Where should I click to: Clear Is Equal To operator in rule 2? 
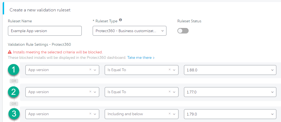[169, 92]
